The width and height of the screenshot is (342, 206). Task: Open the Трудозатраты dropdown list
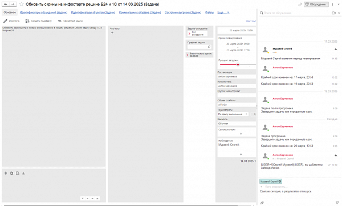point(246,114)
